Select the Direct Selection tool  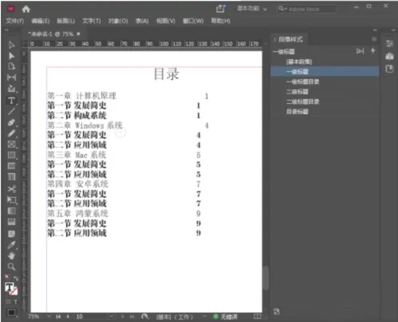tap(12, 56)
